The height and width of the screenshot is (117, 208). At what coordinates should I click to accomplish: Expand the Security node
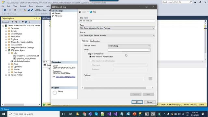[x=6, y=31]
